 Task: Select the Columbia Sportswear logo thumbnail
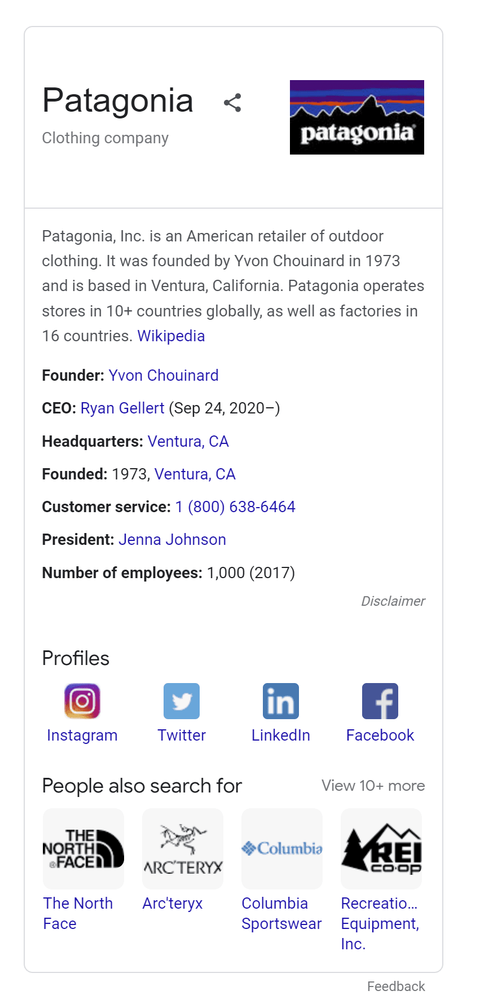coord(282,849)
